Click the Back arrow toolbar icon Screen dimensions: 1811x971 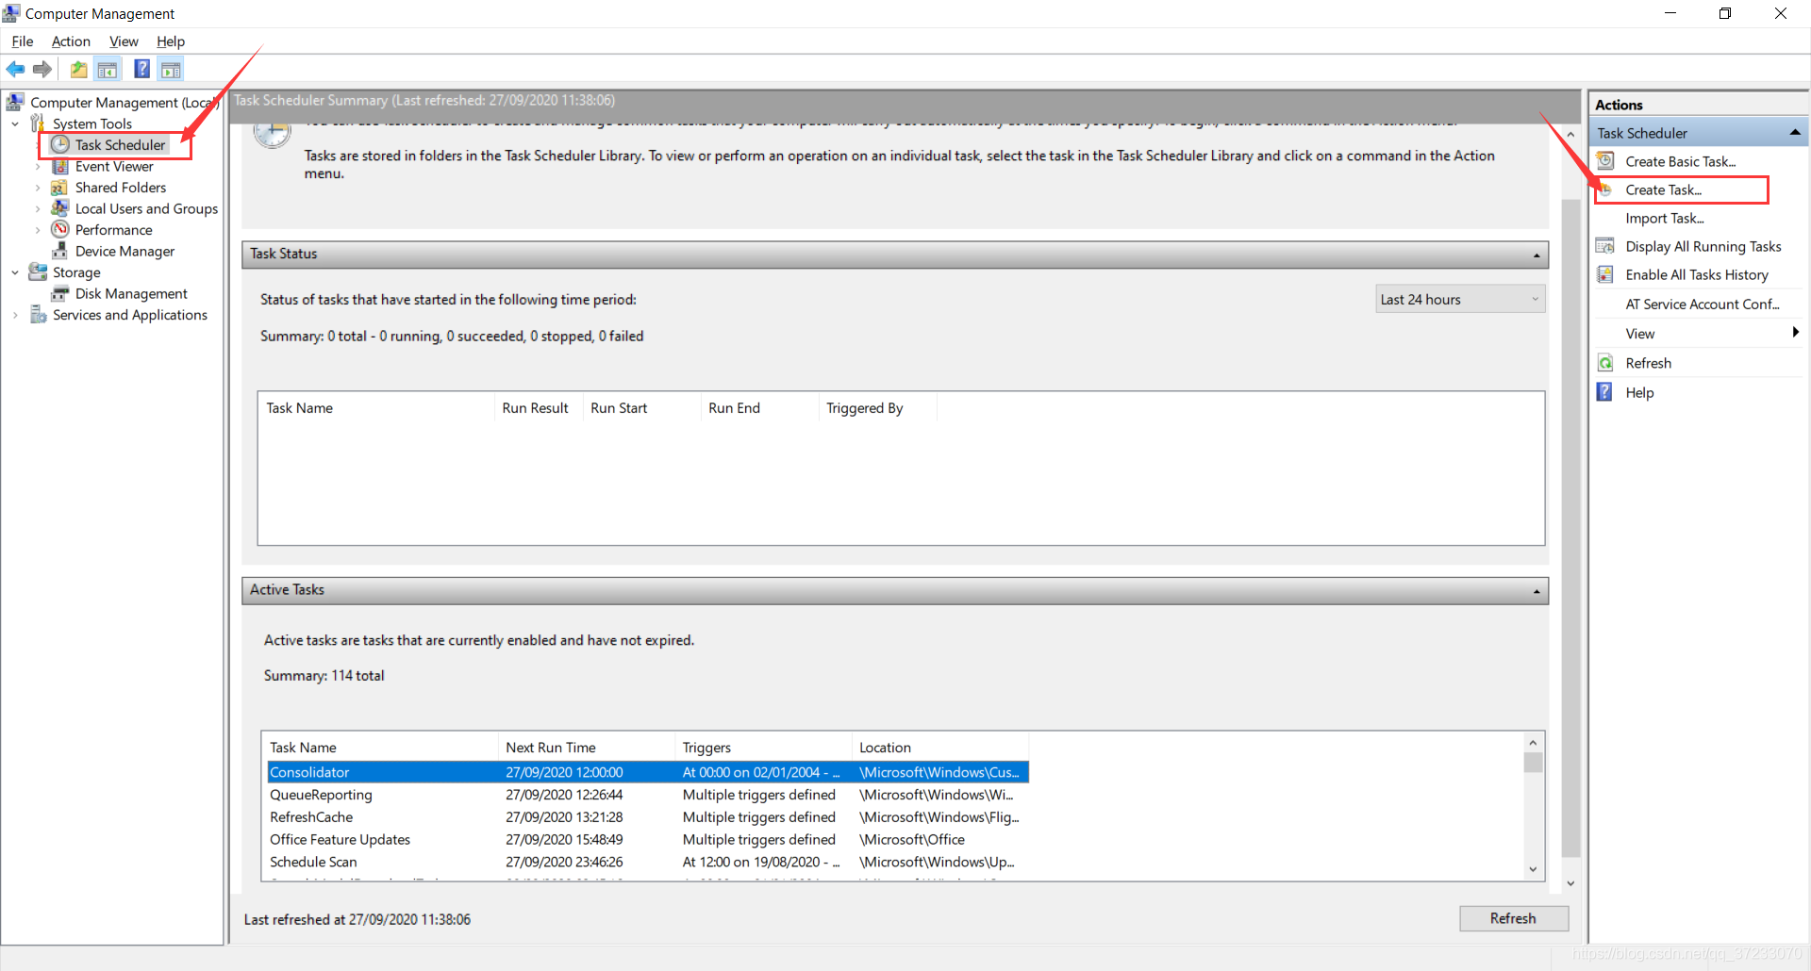click(x=16, y=69)
